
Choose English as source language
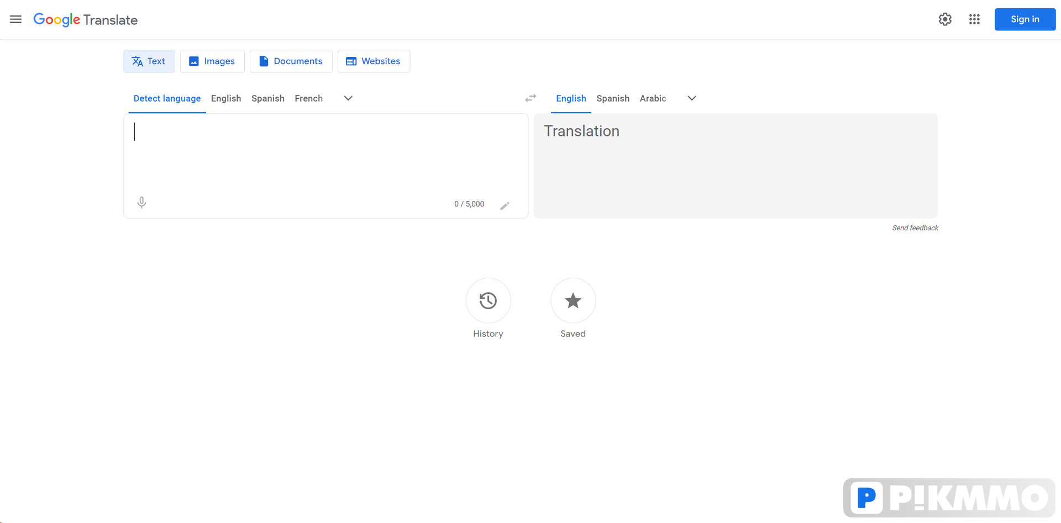pos(226,98)
